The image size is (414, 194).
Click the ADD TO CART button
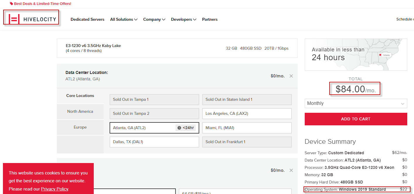point(356,119)
